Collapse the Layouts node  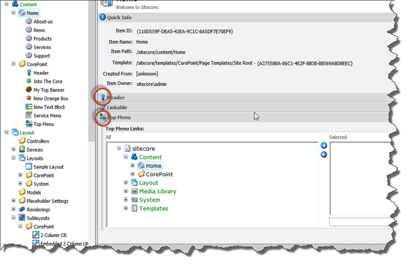coord(13,158)
